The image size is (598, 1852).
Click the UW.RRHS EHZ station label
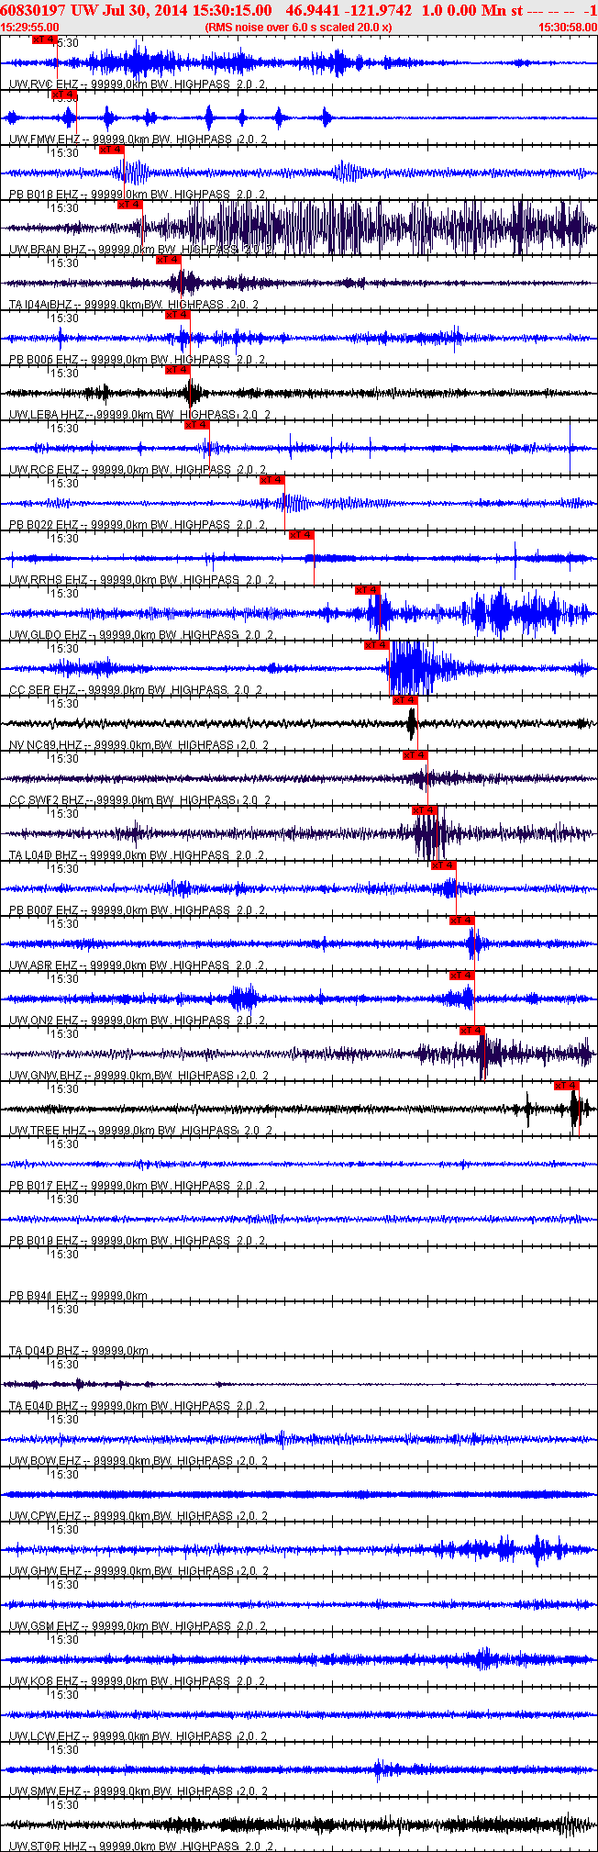[49, 580]
